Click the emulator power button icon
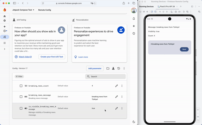 (140, 12)
